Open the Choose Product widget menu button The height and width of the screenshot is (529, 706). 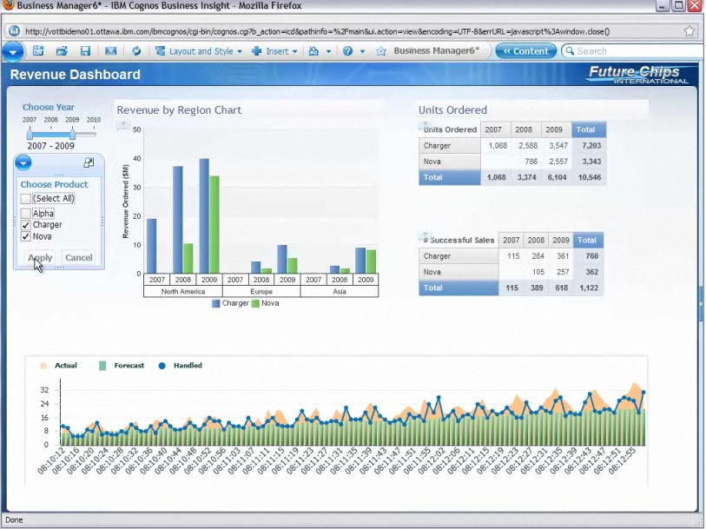coord(23,162)
